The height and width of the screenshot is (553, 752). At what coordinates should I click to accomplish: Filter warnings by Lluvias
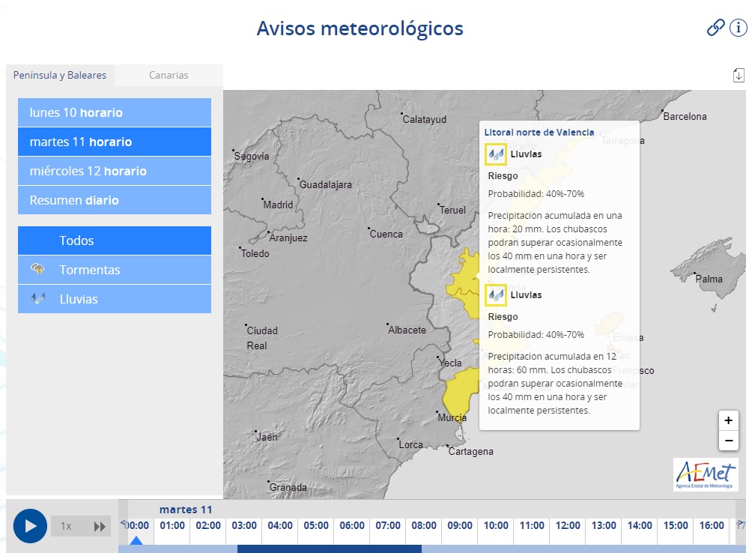[x=115, y=299]
